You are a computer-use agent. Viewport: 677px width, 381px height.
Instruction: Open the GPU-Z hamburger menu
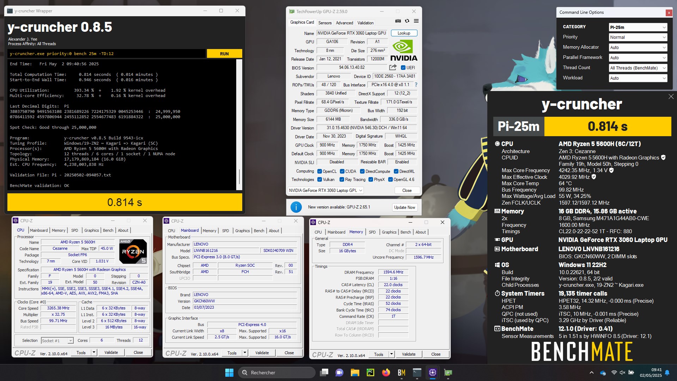416,21
